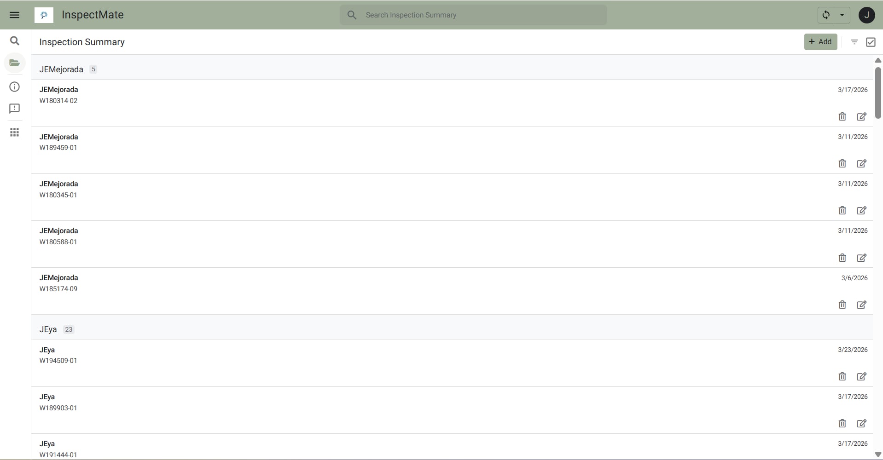Toggle the select-all checkbox icon
This screenshot has width=883, height=460.
pyautogui.click(x=871, y=42)
